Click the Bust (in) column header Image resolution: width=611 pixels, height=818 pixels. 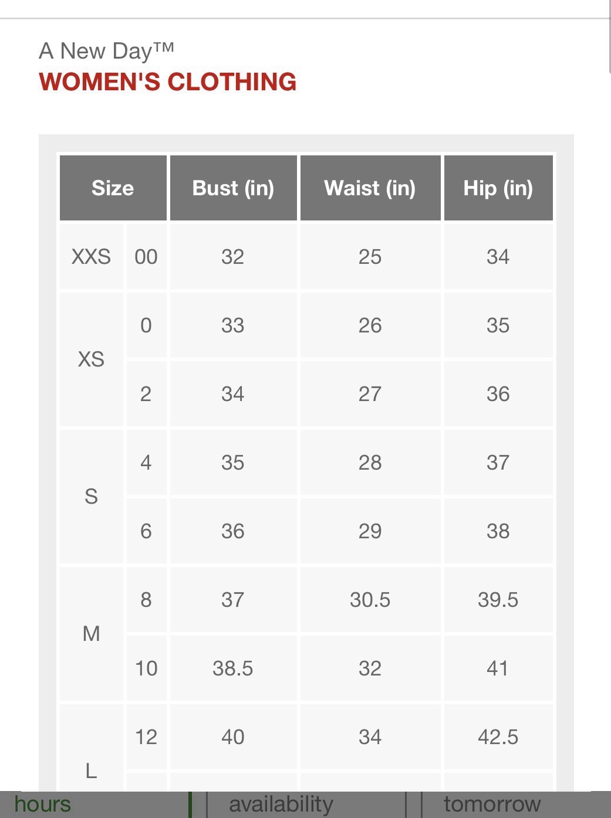point(233,188)
